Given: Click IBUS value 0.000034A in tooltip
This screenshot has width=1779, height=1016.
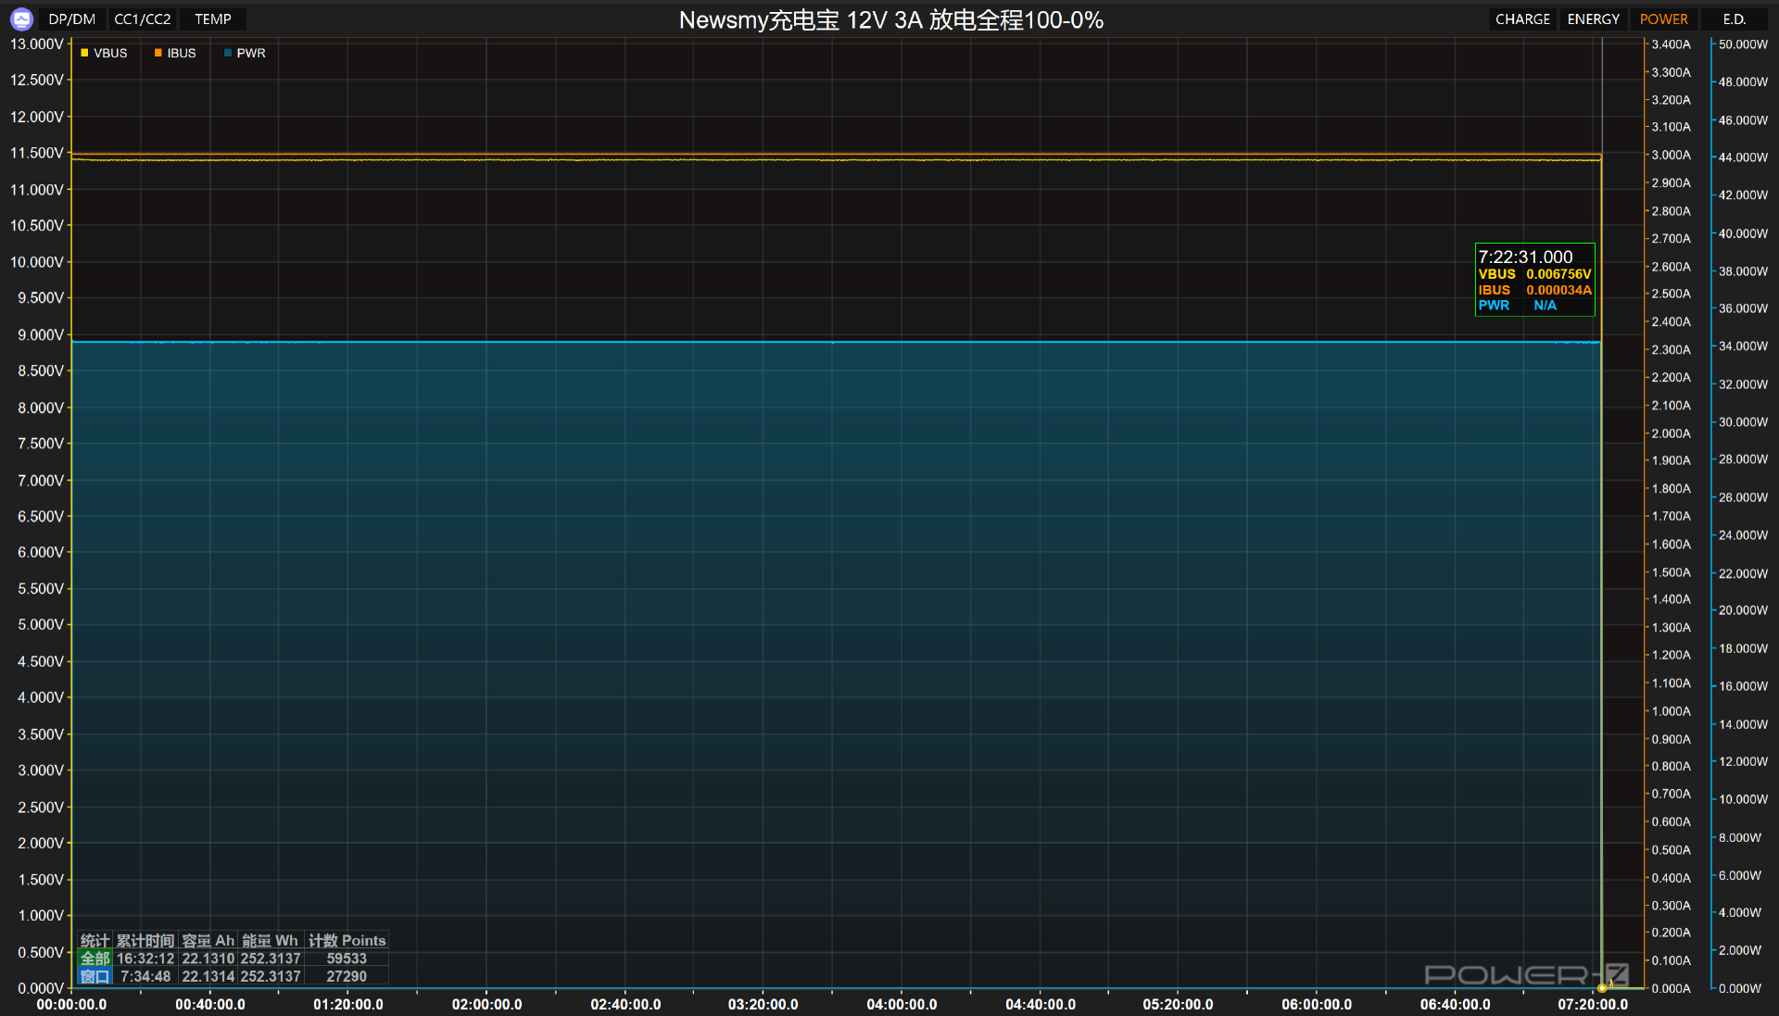Looking at the screenshot, I should (x=1558, y=290).
